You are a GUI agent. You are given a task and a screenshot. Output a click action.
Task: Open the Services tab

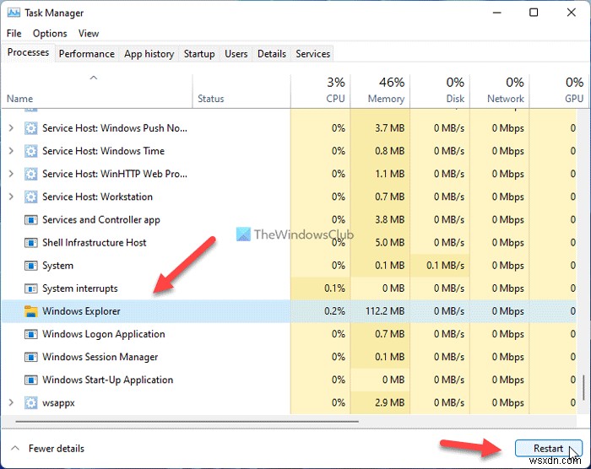coord(313,54)
